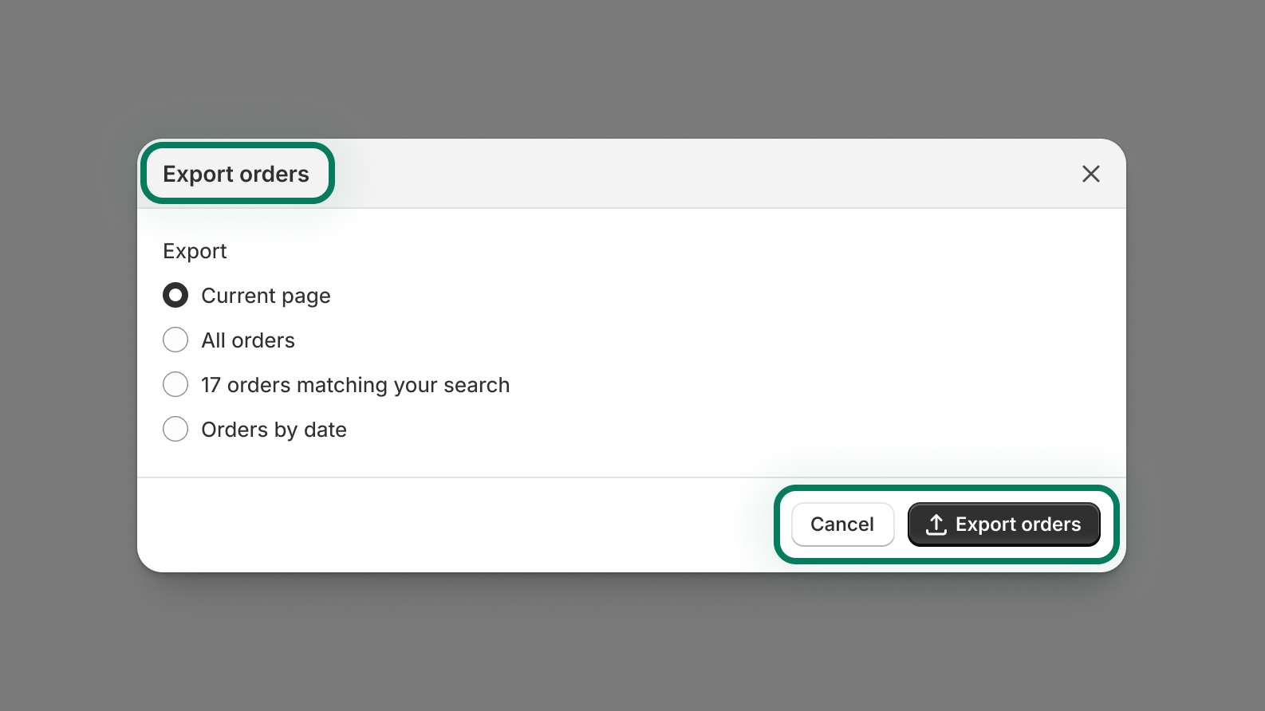
Task: Click the "All orders" option label
Action: [248, 340]
